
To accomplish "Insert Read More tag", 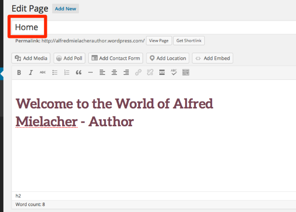I will click(162, 72).
